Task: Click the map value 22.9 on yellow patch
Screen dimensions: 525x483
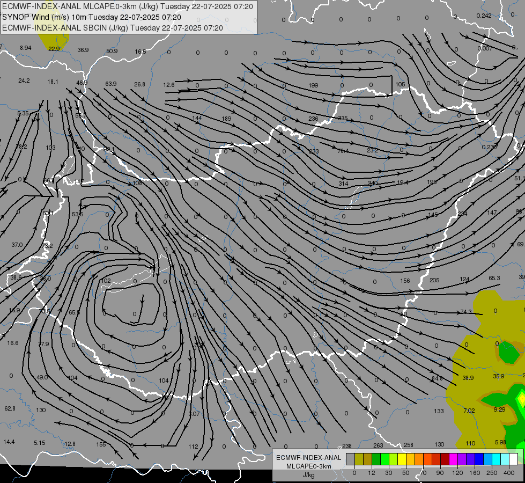Action: [x=54, y=49]
